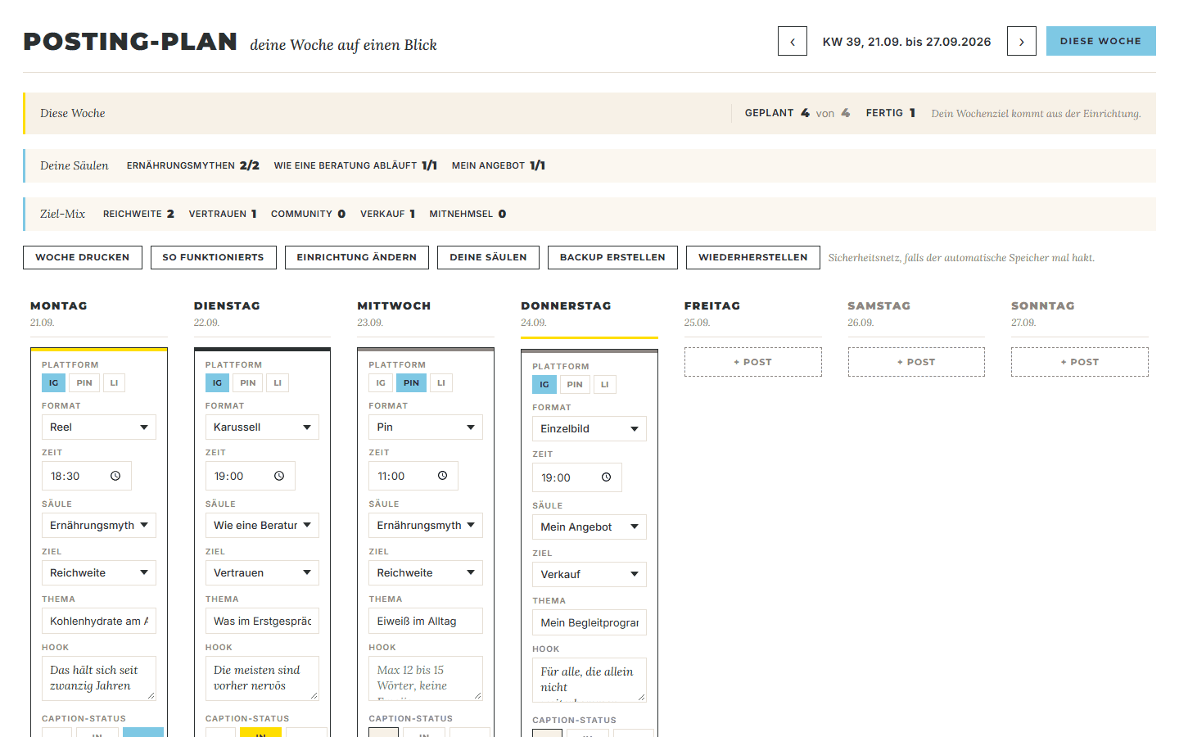
Task: Go to previous week arrow
Action: [x=793, y=41]
